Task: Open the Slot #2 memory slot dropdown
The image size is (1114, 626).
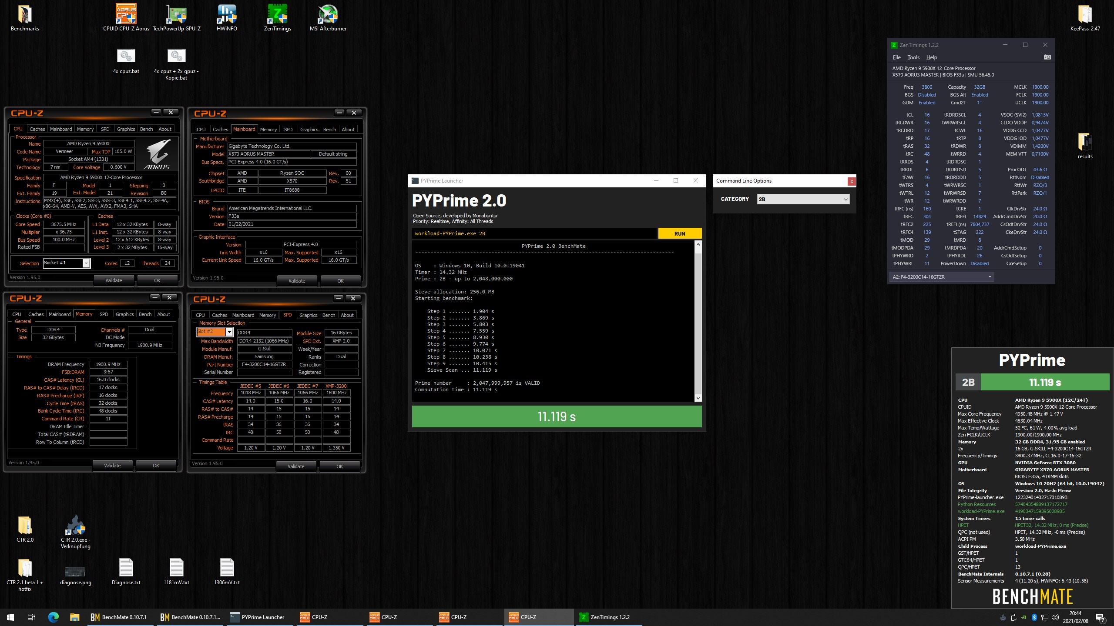Action: click(x=215, y=332)
